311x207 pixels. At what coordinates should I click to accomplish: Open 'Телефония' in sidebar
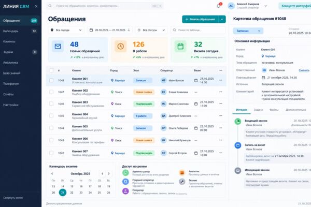tap(21, 84)
